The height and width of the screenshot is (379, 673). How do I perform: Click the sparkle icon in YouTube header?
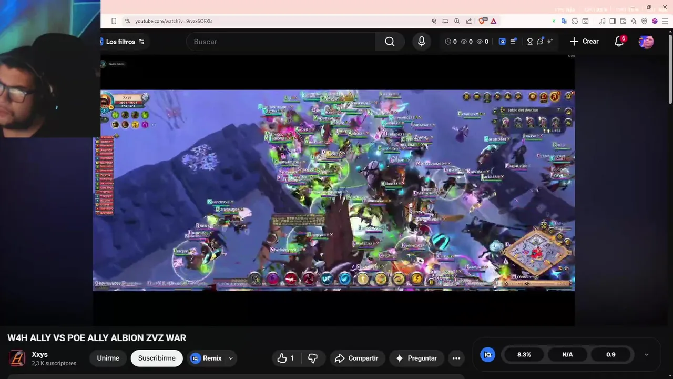[x=550, y=42]
